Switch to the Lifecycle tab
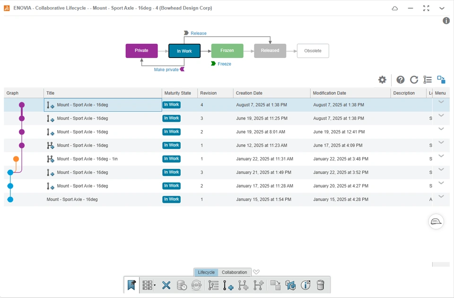Screen dimensions: 454x298 point(206,272)
